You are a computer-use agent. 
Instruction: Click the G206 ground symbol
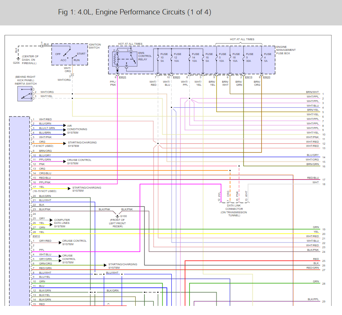tap(19, 59)
